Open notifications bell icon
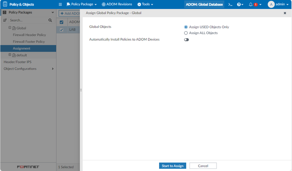292x171 pixels. click(251, 5)
